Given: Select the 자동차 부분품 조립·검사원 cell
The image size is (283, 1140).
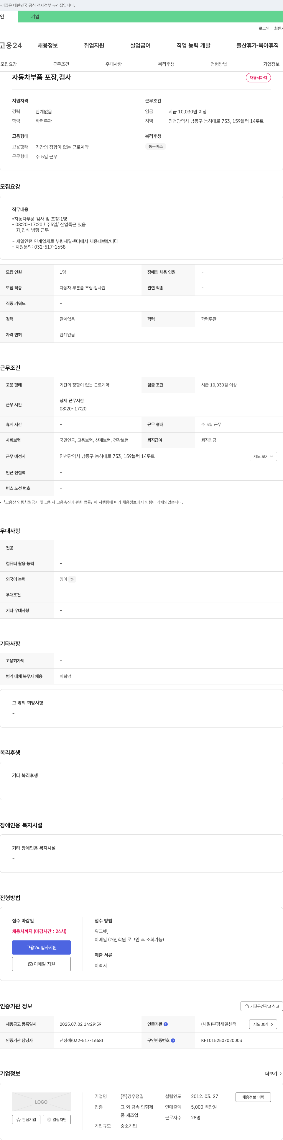Looking at the screenshot, I should (82, 288).
